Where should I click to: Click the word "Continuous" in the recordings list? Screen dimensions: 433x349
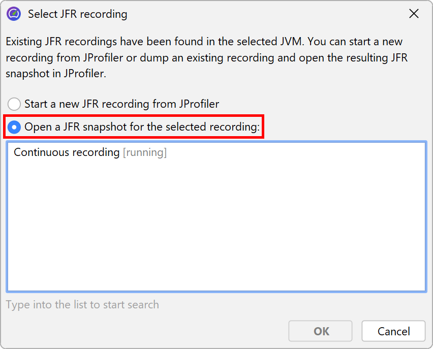coord(42,152)
